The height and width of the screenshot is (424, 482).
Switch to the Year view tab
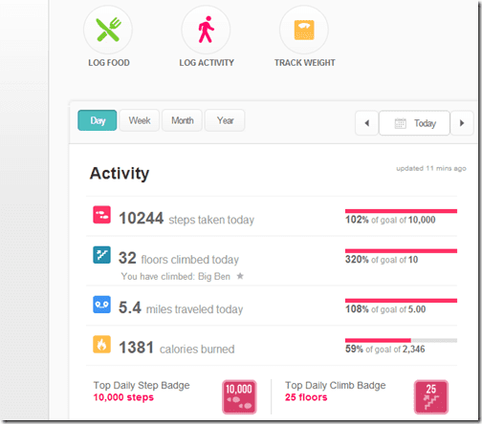tap(225, 120)
